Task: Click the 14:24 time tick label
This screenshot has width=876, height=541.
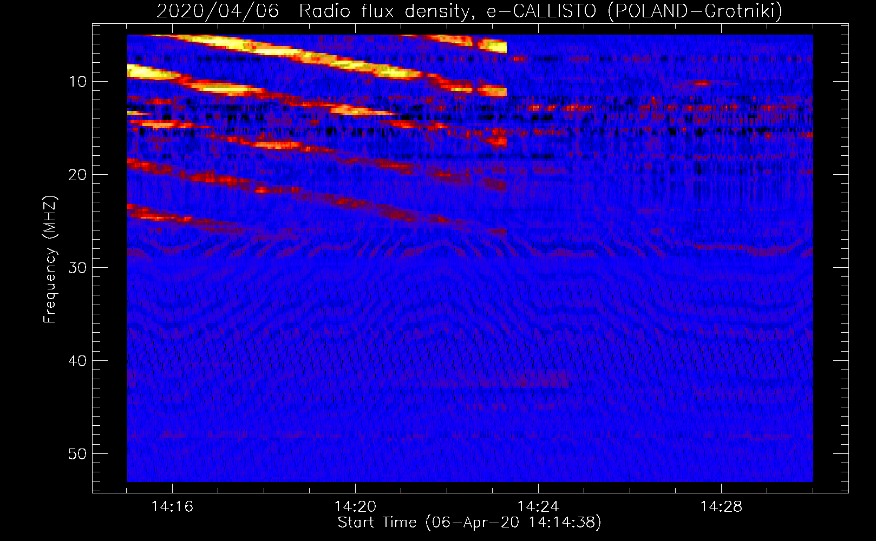Action: 538,507
